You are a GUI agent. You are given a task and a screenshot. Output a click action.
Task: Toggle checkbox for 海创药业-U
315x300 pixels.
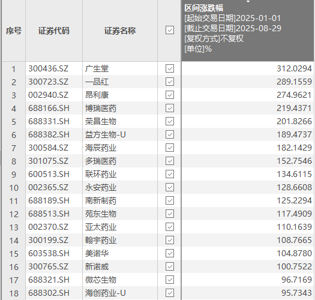(170, 293)
